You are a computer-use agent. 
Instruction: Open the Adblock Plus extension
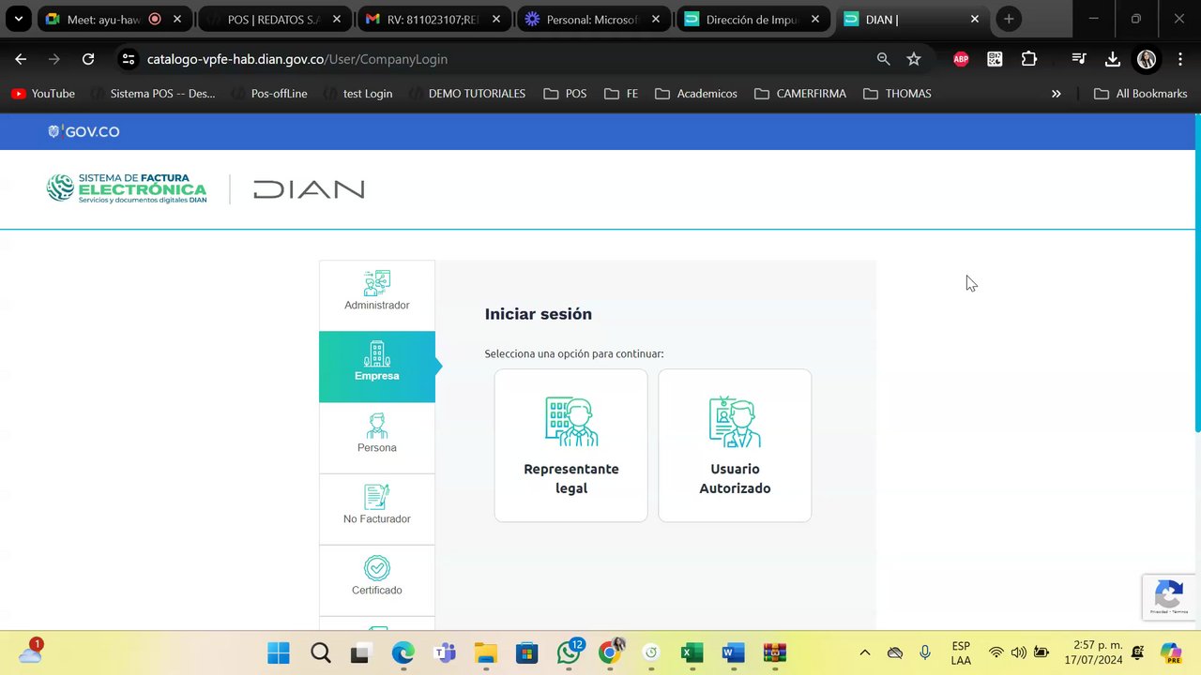point(961,59)
